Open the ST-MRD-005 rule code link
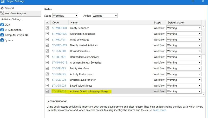This screenshot has width=208, height=118. (x=59, y=34)
